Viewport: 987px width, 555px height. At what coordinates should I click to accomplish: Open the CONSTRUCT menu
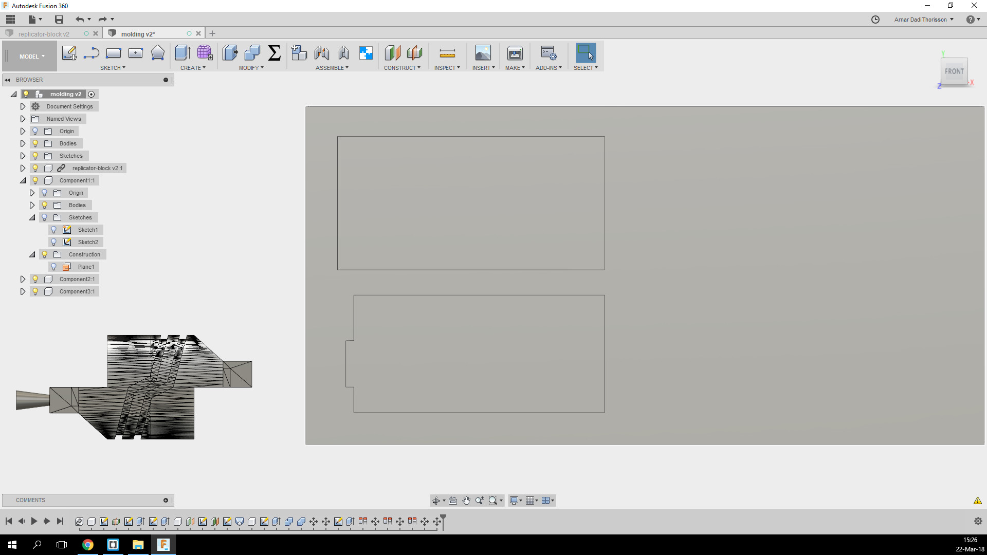point(402,68)
